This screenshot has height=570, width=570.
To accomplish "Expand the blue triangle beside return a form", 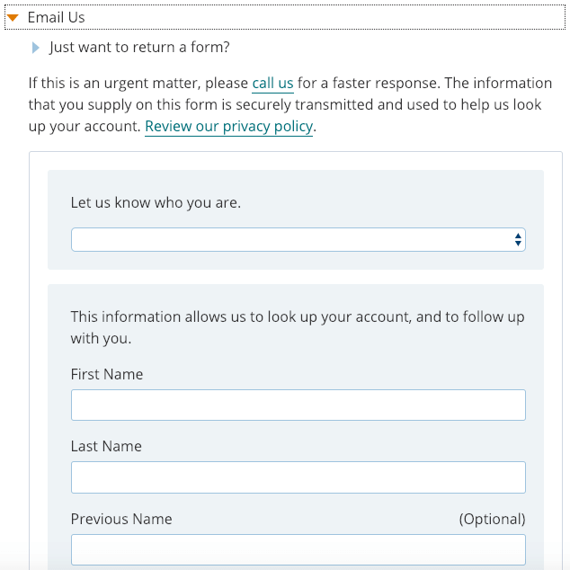I will pos(35,48).
